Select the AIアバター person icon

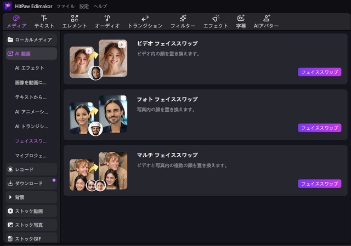click(266, 18)
